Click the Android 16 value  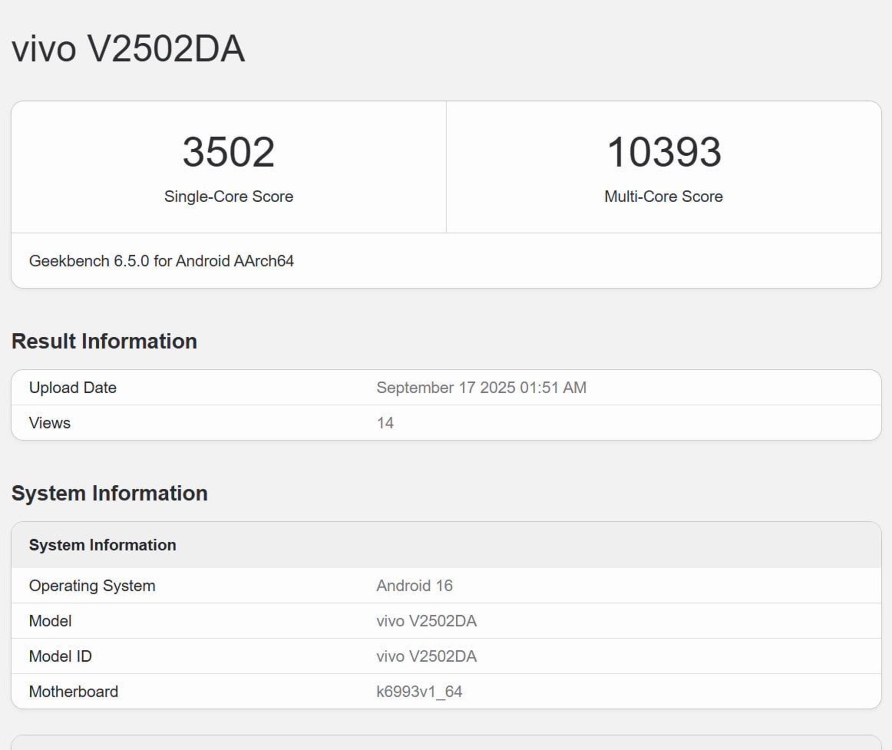[x=414, y=586]
